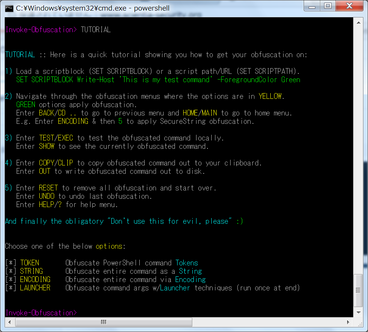368x332 pixels.
Task: Click the horizontal scrollbar right arrow
Action: pyautogui.click(x=348, y=322)
